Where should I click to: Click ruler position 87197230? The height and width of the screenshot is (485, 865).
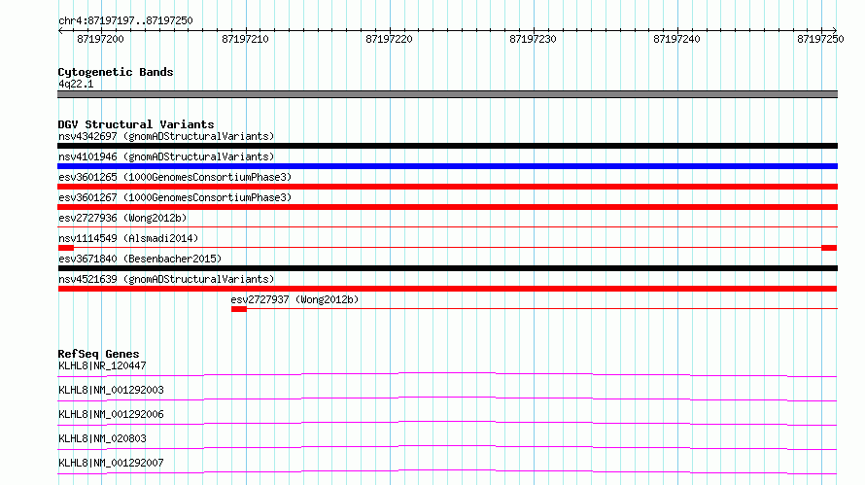point(533,39)
